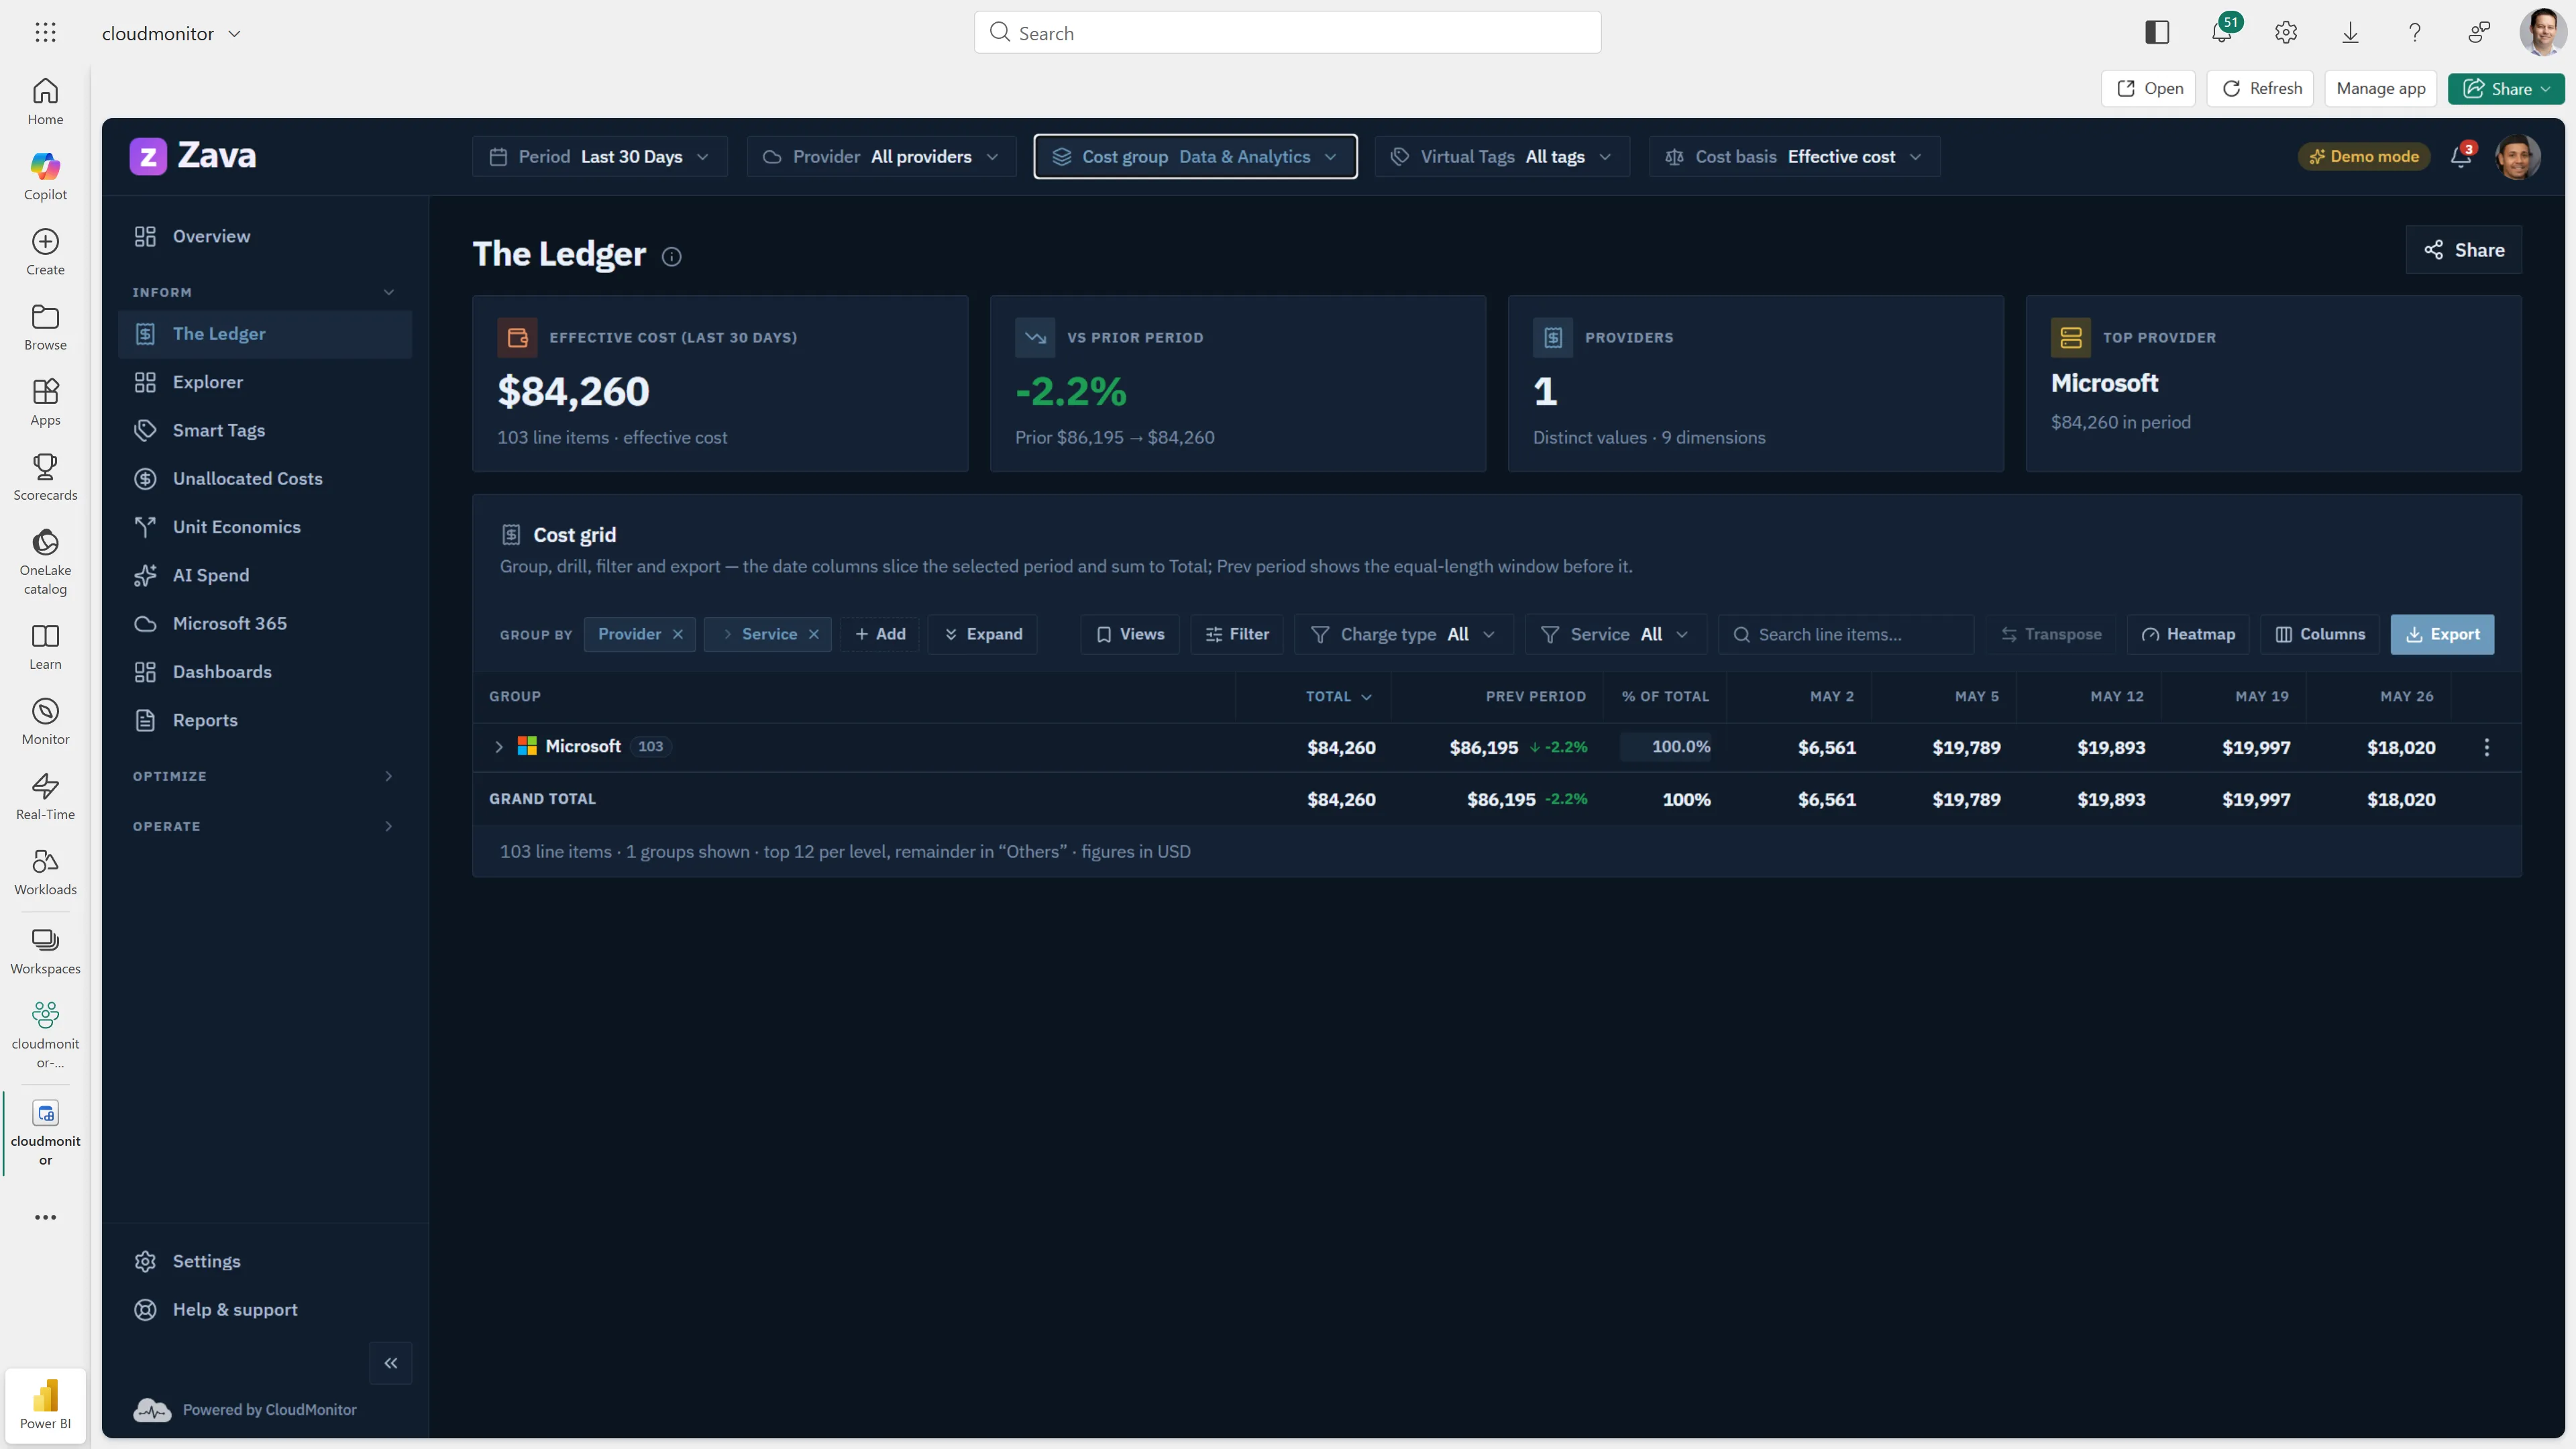Remove the Provider group-by chip
This screenshot has width=2576, height=1449.
pos(678,634)
